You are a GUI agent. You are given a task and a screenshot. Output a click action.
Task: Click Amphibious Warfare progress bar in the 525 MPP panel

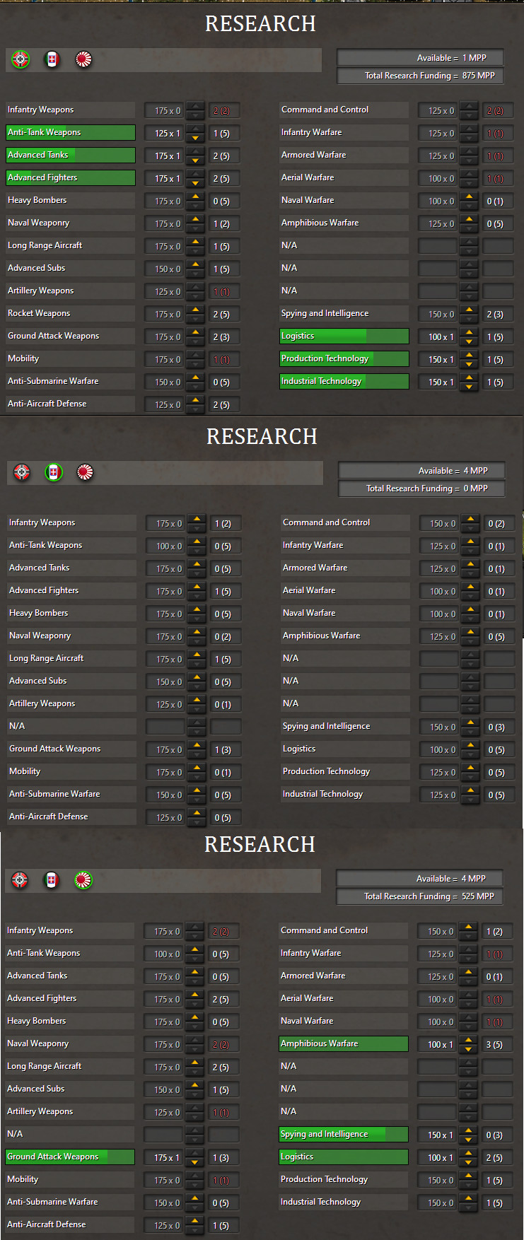(344, 1043)
